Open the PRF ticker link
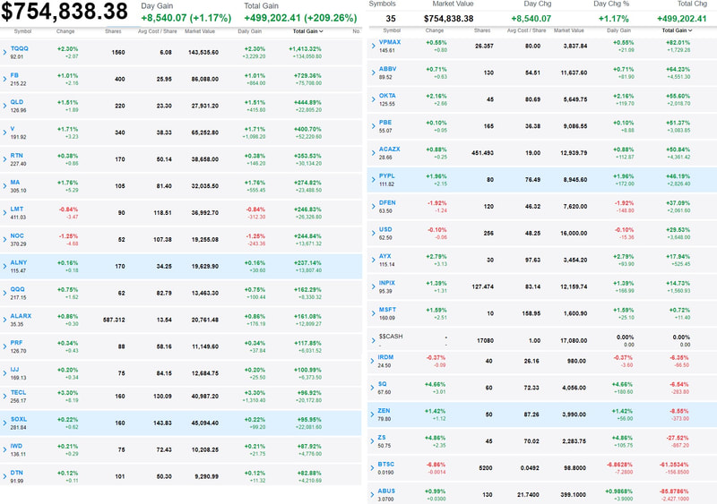717x504 pixels. 16,342
